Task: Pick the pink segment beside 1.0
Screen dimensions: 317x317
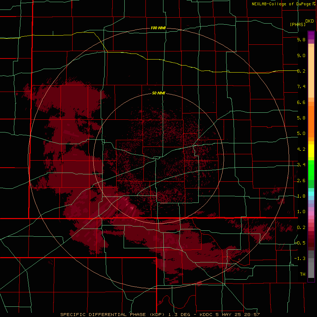Action: click(x=311, y=213)
